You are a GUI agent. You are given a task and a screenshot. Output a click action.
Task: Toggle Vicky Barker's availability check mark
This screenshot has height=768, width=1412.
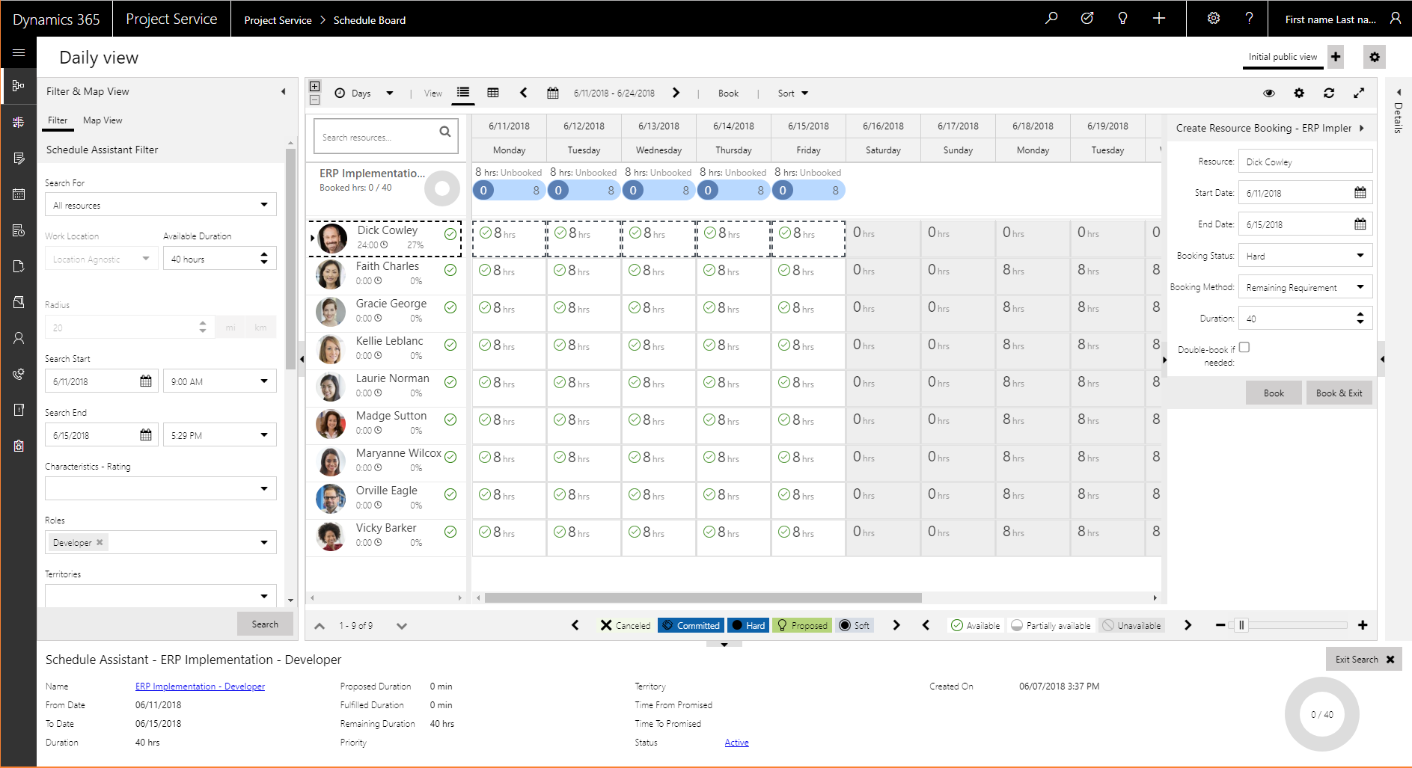pyautogui.click(x=450, y=532)
